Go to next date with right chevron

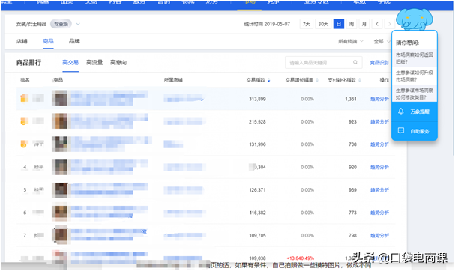(390, 24)
